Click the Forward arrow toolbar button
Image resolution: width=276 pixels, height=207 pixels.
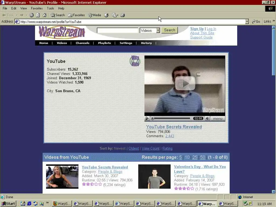pyautogui.click(x=22, y=15)
